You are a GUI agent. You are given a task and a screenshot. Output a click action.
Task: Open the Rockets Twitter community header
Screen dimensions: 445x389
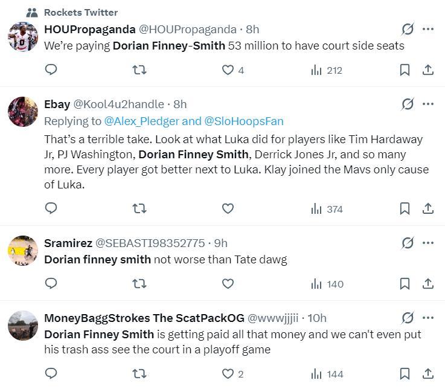[x=80, y=12]
